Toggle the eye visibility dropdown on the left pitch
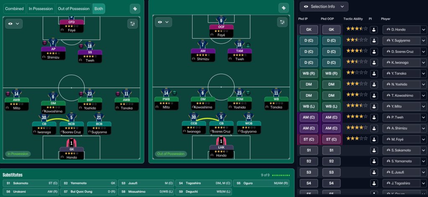Viewport: 428px width, 197px height. click(13, 23)
